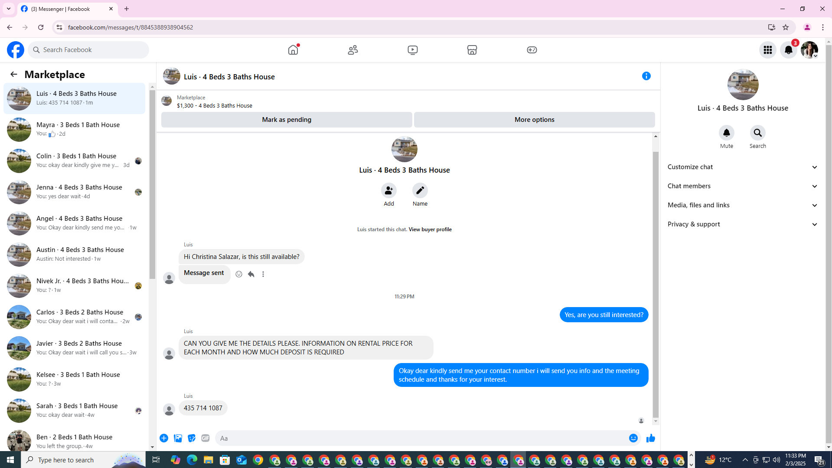
Task: Open the account profile menu
Action: [x=809, y=50]
